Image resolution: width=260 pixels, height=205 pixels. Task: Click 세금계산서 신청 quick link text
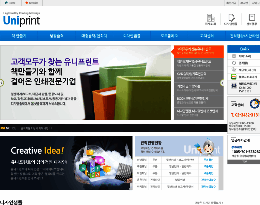[247, 70]
